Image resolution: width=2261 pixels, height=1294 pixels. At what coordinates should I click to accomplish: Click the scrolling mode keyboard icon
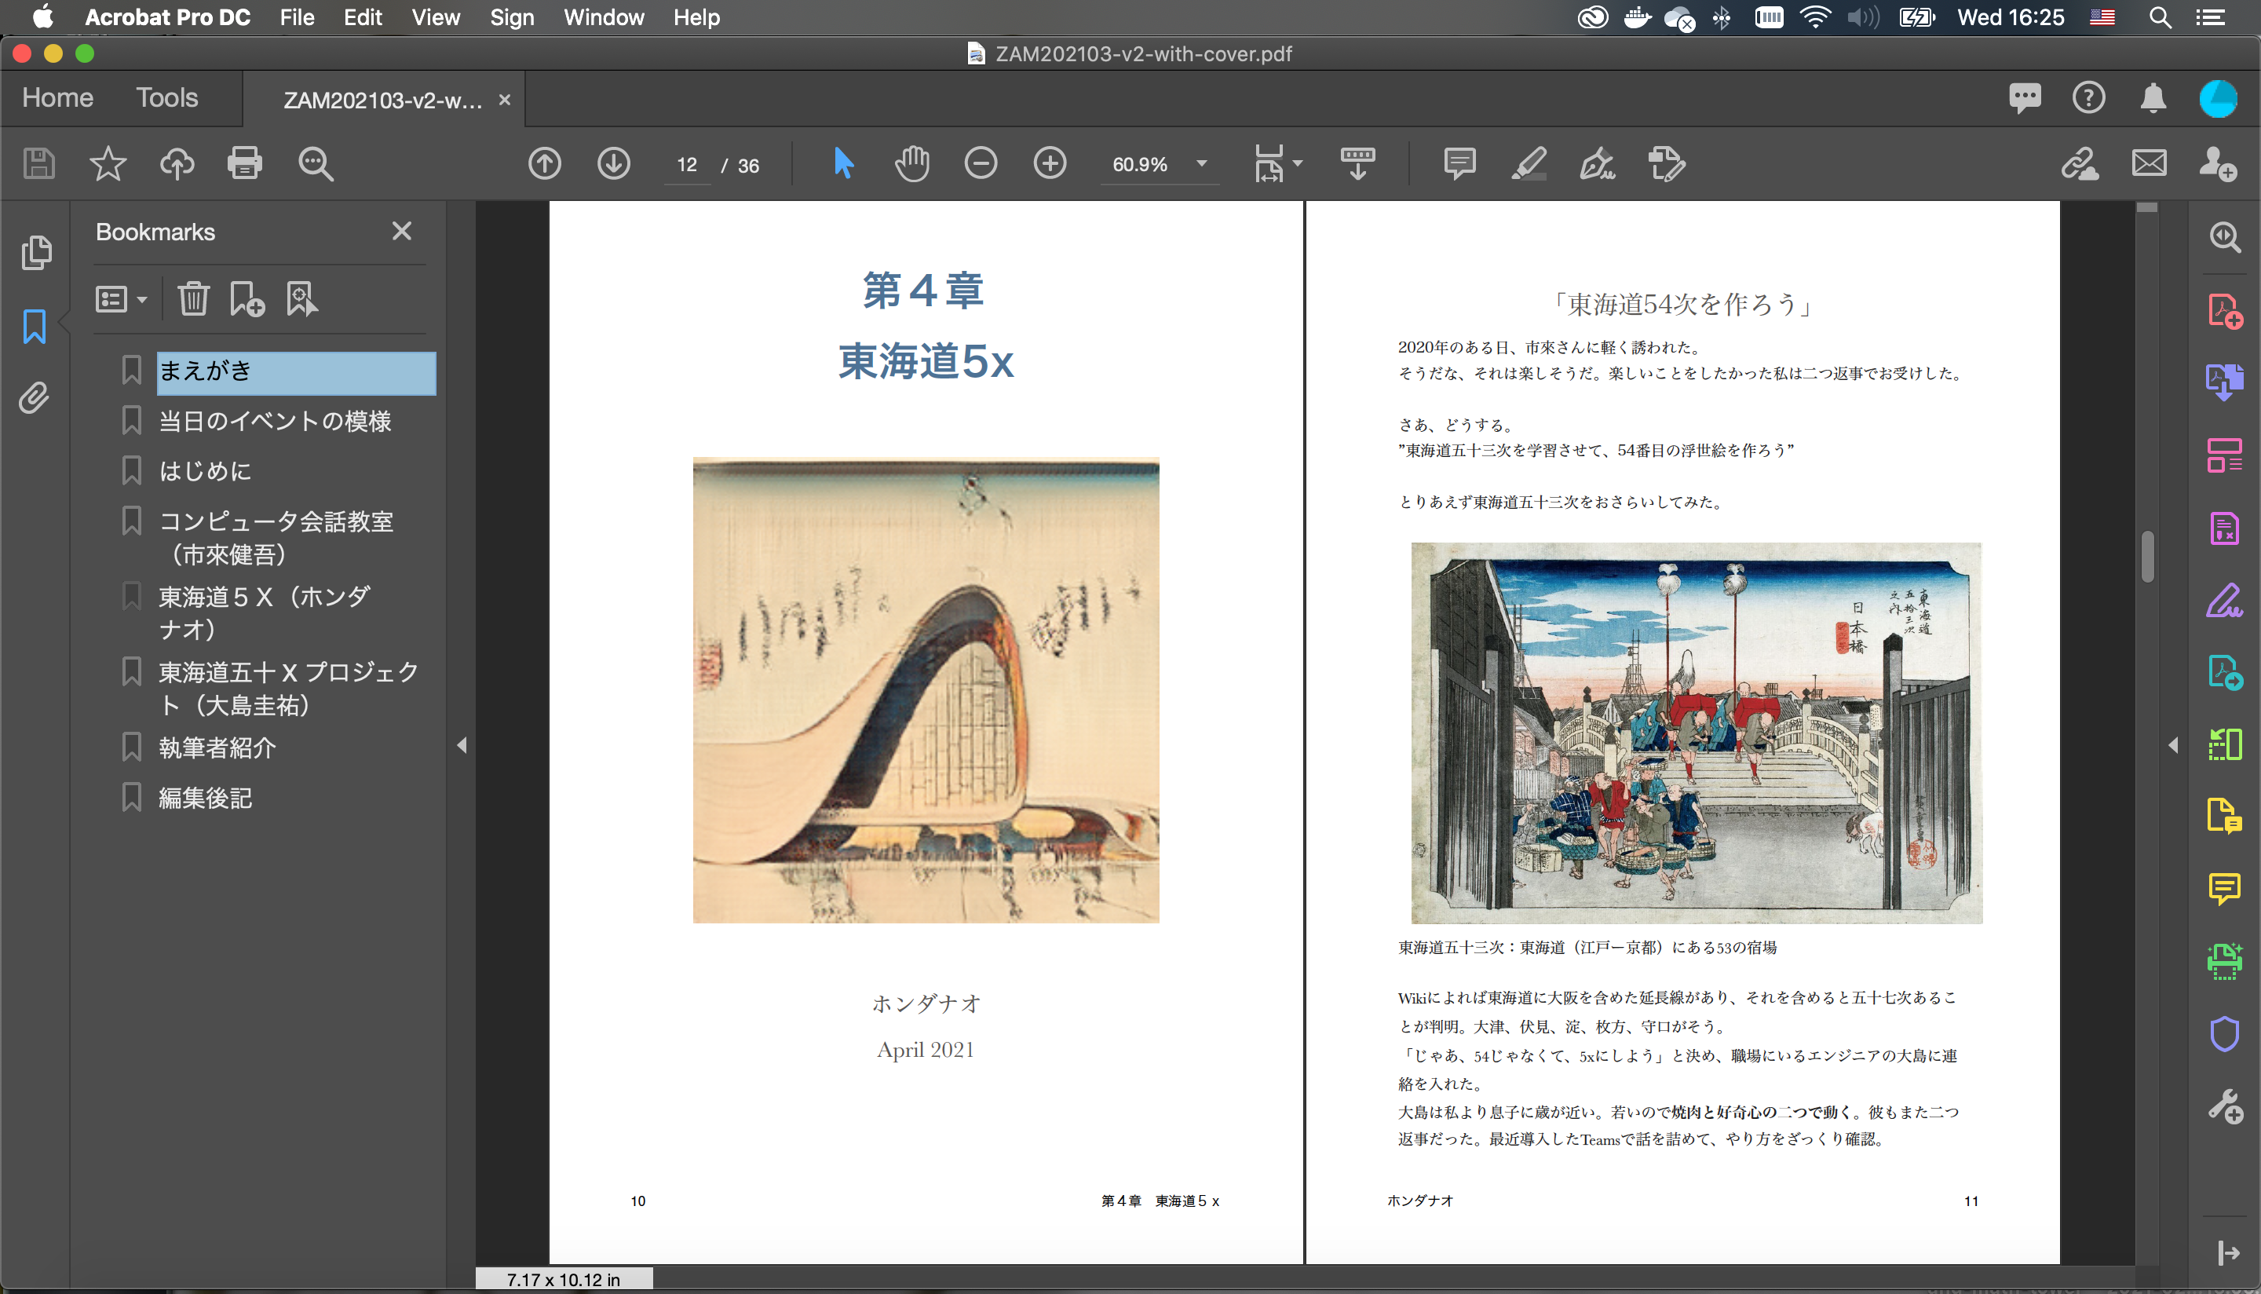point(1357,164)
